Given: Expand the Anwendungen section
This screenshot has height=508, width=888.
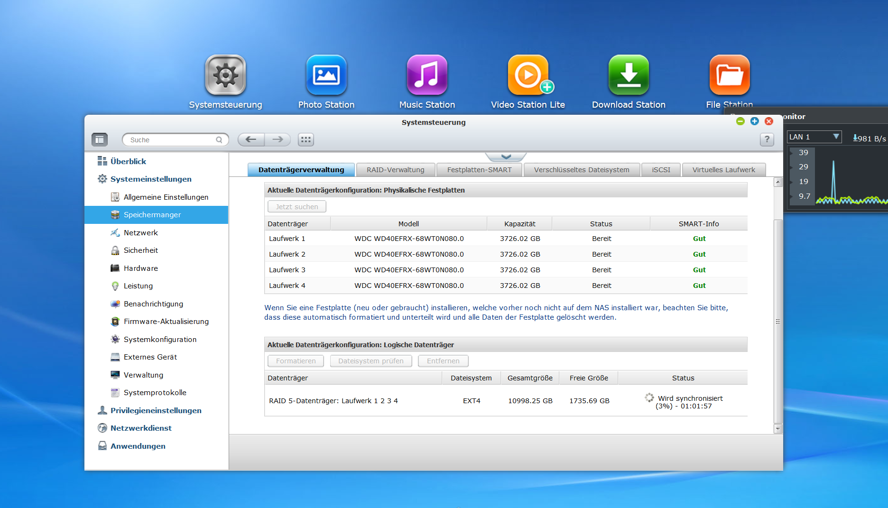Looking at the screenshot, I should pos(138,446).
